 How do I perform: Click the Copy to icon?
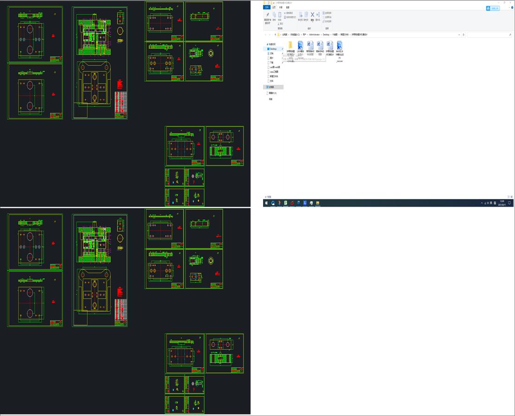pos(306,15)
